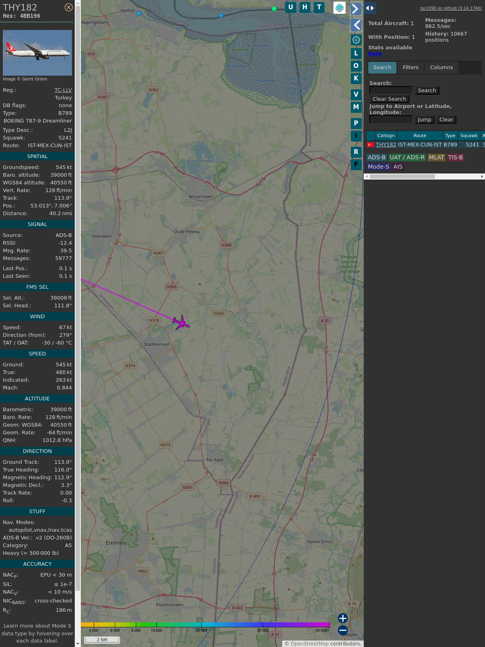Click the left chevron sidebar button
Viewport: 485px width, 647px height.
pyautogui.click(x=356, y=25)
